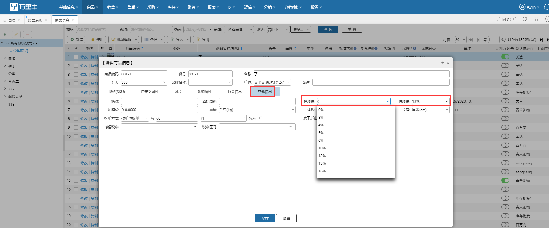Click the 查询 button
Screen dimensions: 549x228
pos(328,29)
